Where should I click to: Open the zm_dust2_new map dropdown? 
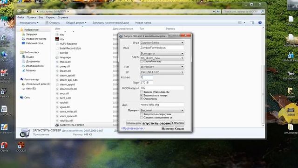(162, 58)
